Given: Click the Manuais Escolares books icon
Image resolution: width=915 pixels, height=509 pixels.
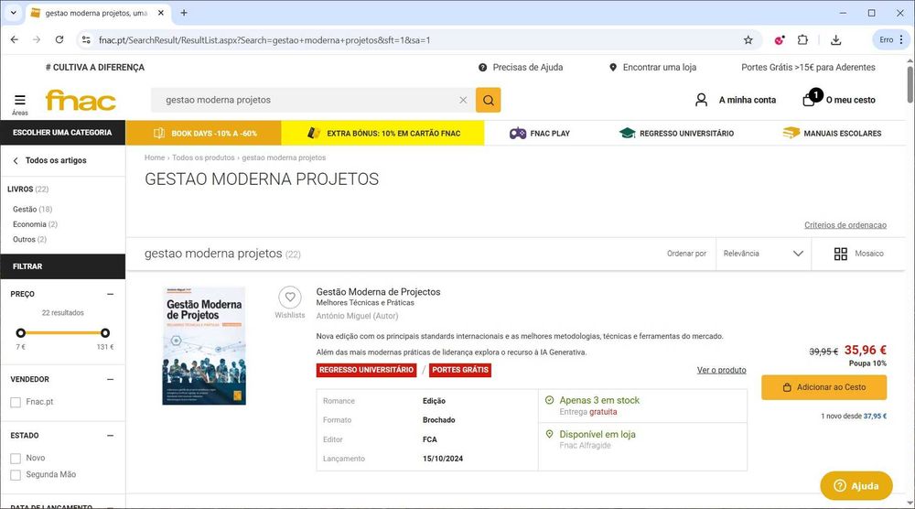Looking at the screenshot, I should point(791,133).
